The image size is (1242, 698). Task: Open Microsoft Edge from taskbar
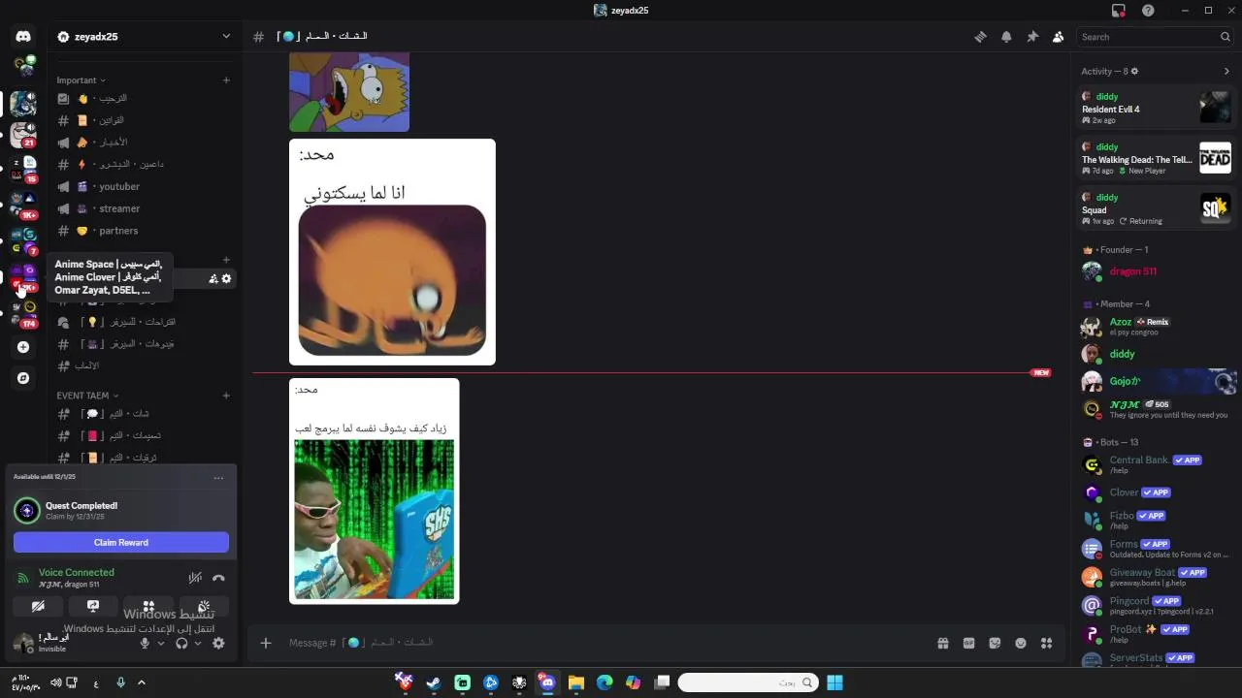click(x=605, y=682)
